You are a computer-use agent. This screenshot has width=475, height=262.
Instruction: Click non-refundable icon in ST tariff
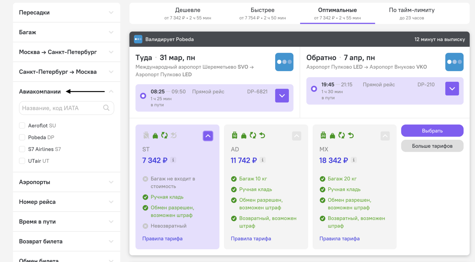pos(174,135)
